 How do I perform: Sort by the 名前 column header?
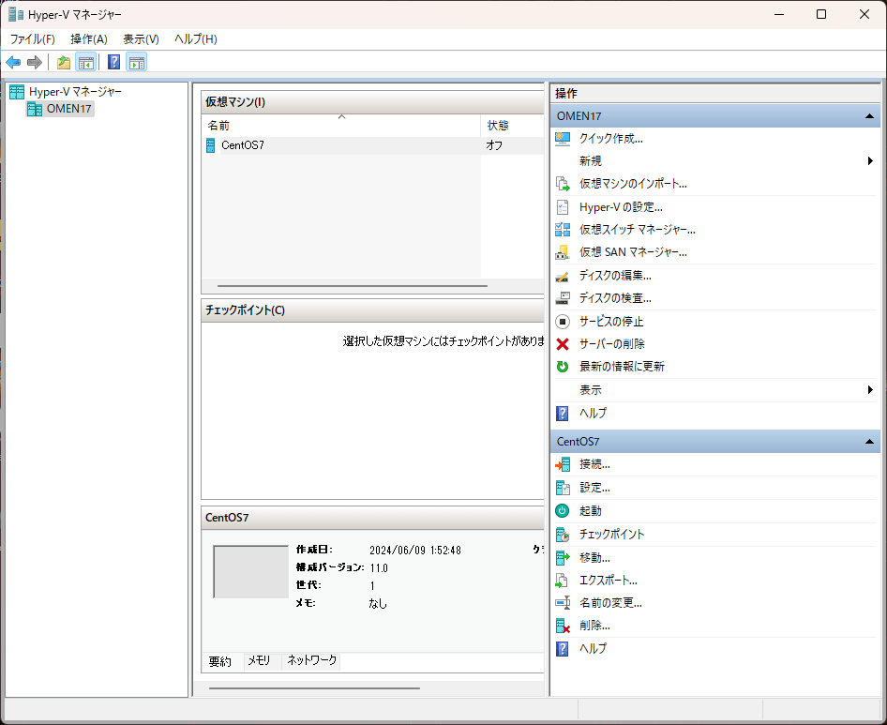[341, 125]
